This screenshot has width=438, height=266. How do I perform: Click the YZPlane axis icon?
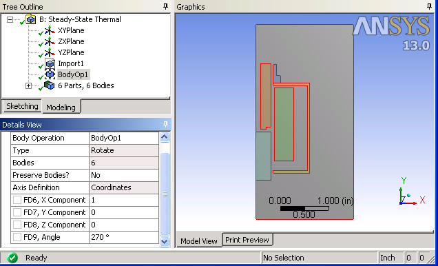(50, 53)
